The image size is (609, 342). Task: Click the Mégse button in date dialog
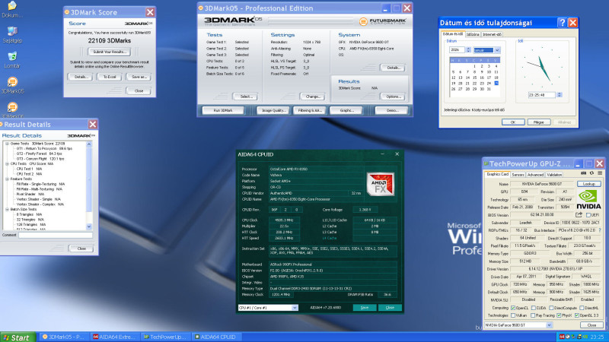tap(538, 122)
